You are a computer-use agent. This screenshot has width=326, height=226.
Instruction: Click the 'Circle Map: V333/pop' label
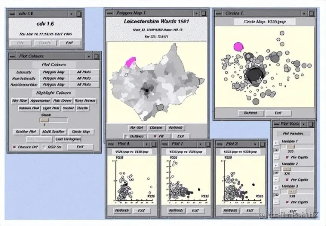[x=264, y=22]
